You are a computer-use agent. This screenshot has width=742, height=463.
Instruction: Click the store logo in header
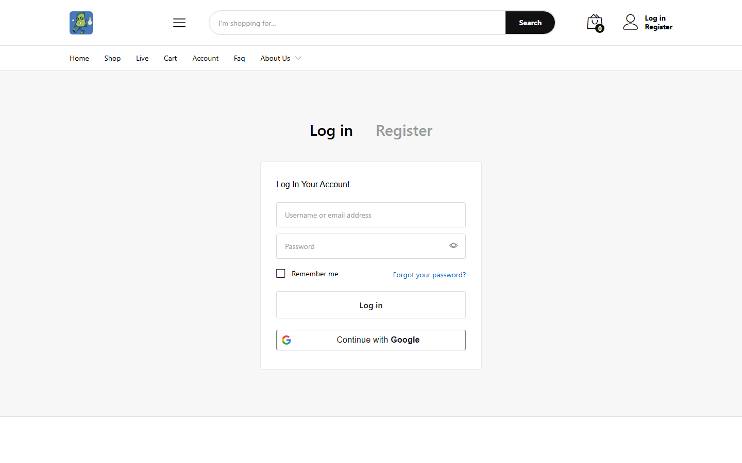pyautogui.click(x=81, y=23)
